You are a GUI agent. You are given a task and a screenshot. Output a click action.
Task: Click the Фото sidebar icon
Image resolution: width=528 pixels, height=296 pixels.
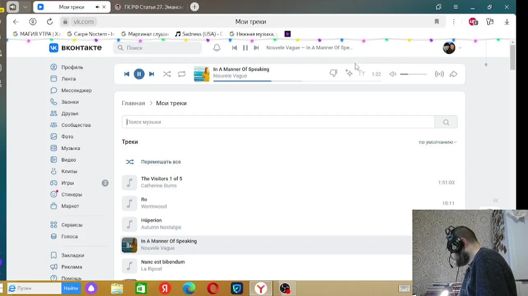tap(53, 136)
